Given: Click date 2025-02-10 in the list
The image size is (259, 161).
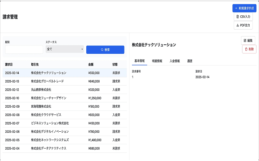Looking at the screenshot, I should (12, 98).
